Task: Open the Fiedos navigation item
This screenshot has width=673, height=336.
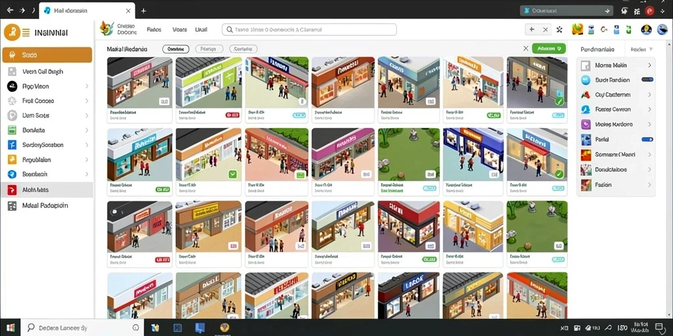Action: click(x=154, y=30)
